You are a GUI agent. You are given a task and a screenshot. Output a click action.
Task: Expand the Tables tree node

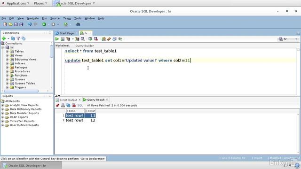point(7,51)
